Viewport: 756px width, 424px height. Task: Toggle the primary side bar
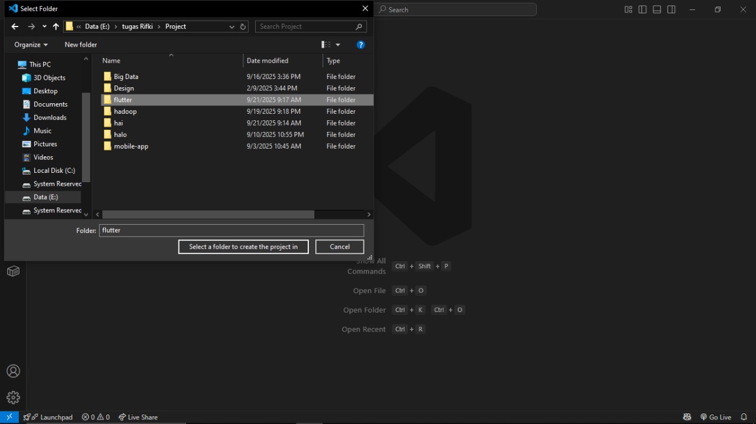643,9
